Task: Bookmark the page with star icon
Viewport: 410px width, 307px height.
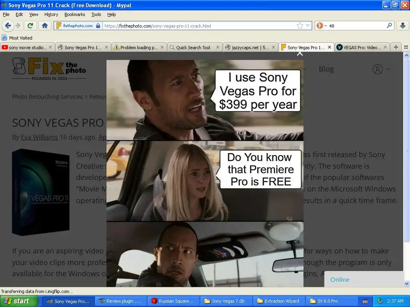Action: (x=299, y=26)
